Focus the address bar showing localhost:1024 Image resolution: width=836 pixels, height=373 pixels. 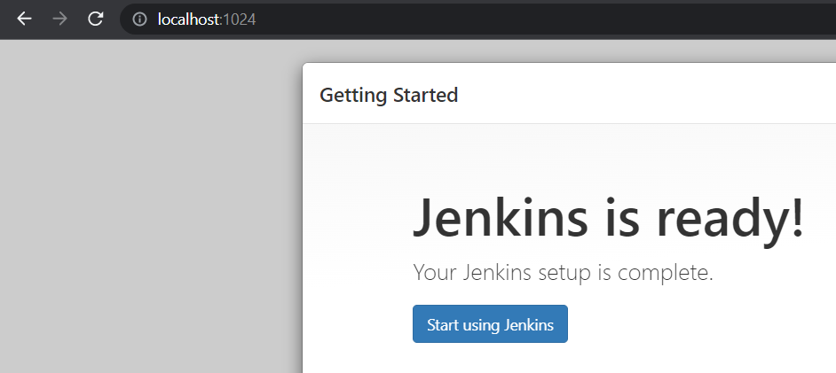[444, 19]
